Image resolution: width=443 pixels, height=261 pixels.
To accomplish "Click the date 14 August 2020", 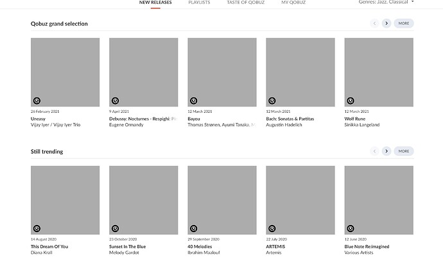I will 44,239.
